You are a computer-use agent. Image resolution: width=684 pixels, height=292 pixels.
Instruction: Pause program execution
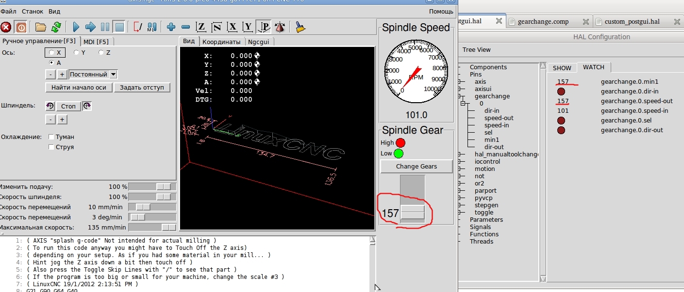tap(105, 27)
